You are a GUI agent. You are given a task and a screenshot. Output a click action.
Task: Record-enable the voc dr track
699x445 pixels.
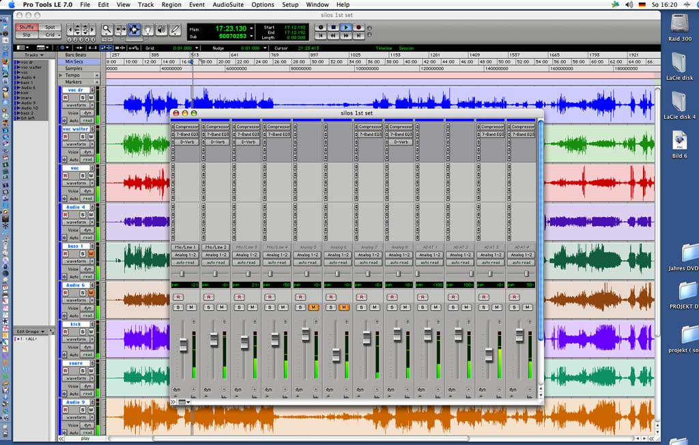click(66, 97)
